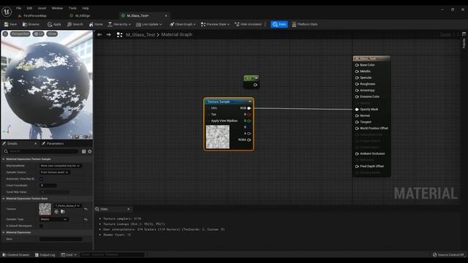The image size is (468, 263).
Task: Open Details panel settings gear
Action: click(x=89, y=151)
